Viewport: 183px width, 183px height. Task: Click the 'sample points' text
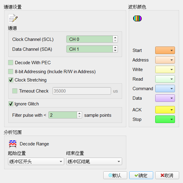pyautogui.click(x=98, y=115)
